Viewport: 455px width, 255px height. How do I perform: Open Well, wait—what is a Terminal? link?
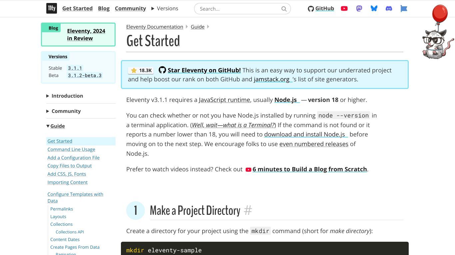pos(233,125)
